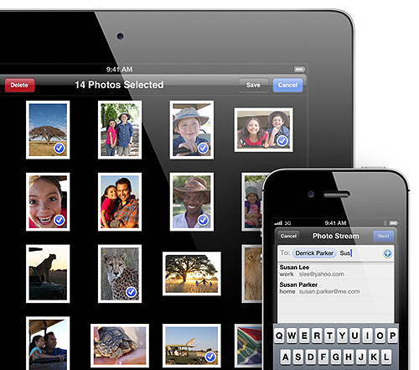Tap the S key on iPhone keyboard
This screenshot has height=370, width=419.
pos(298,357)
